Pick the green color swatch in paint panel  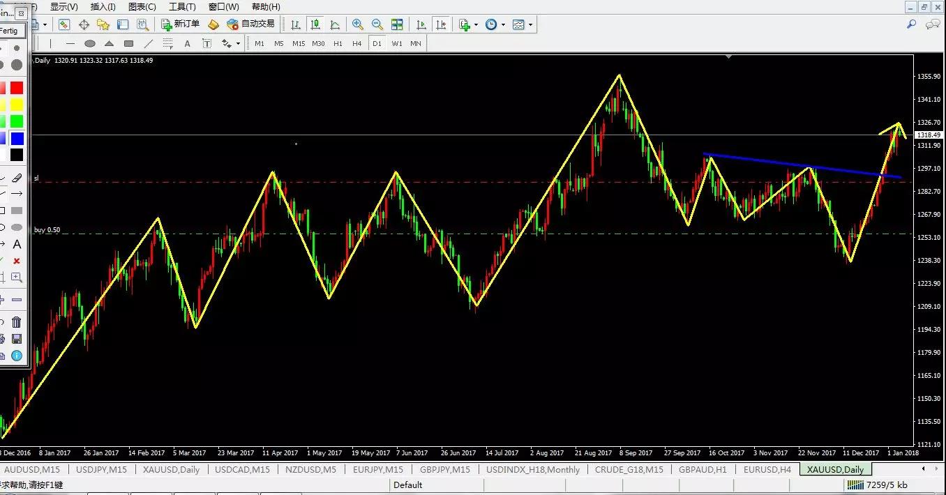(x=17, y=121)
